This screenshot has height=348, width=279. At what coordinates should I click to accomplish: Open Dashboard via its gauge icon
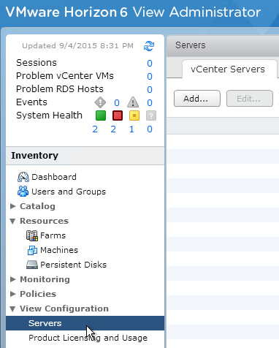click(x=23, y=177)
